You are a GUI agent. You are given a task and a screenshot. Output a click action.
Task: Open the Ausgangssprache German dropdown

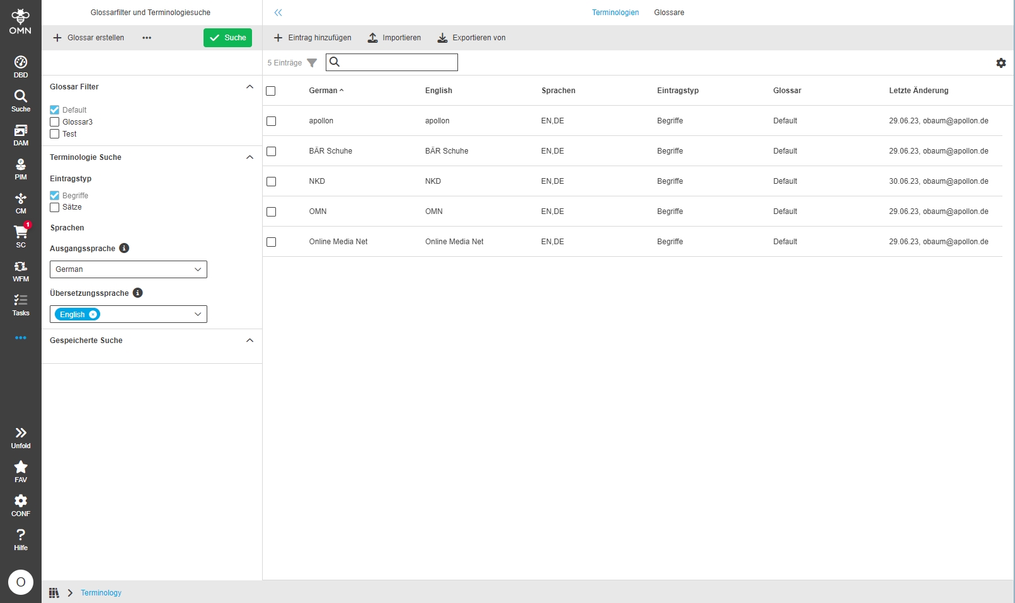point(128,269)
